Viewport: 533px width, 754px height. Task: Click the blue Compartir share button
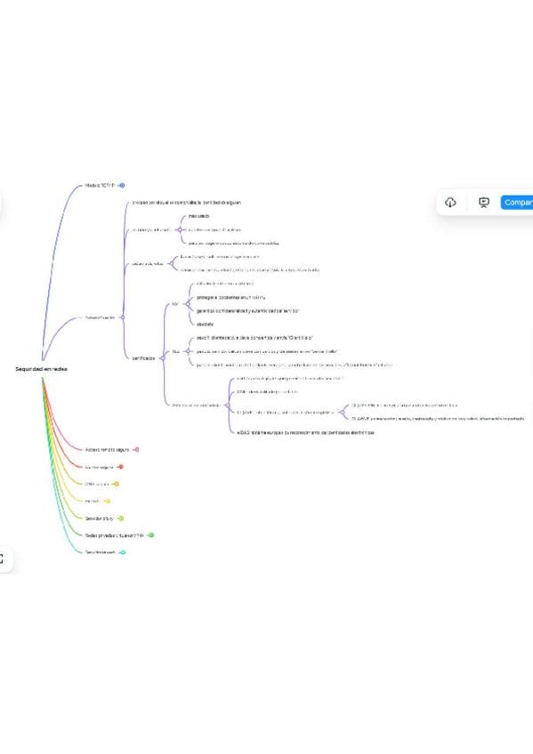pyautogui.click(x=517, y=203)
